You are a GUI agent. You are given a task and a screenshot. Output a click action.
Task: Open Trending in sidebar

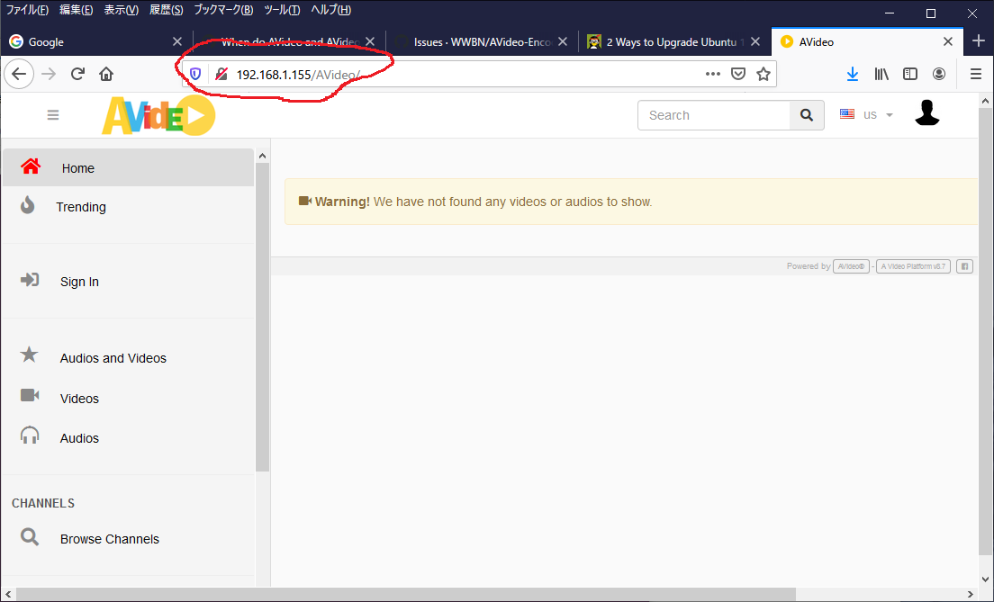pos(128,207)
